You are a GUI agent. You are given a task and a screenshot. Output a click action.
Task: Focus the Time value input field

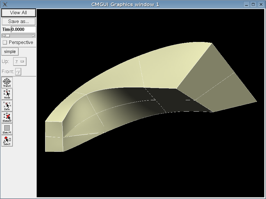pos(23,29)
